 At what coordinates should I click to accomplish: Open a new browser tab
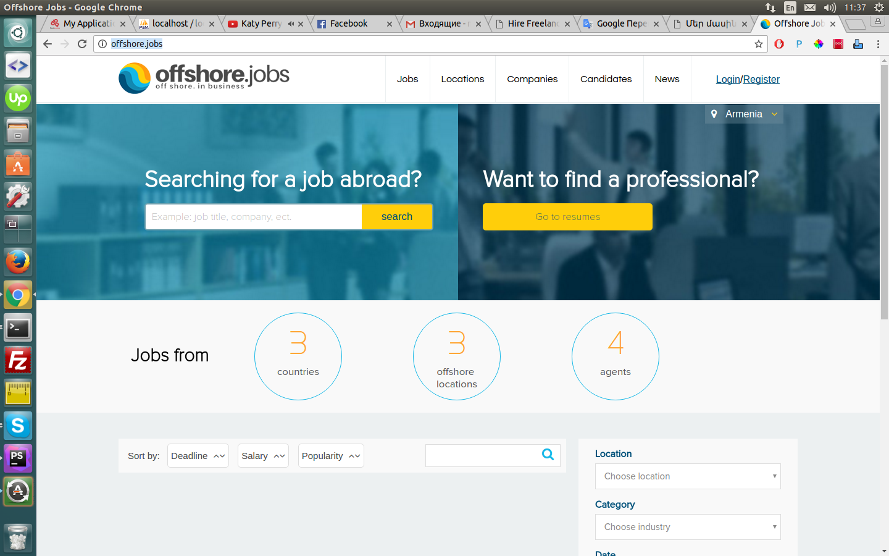point(855,24)
